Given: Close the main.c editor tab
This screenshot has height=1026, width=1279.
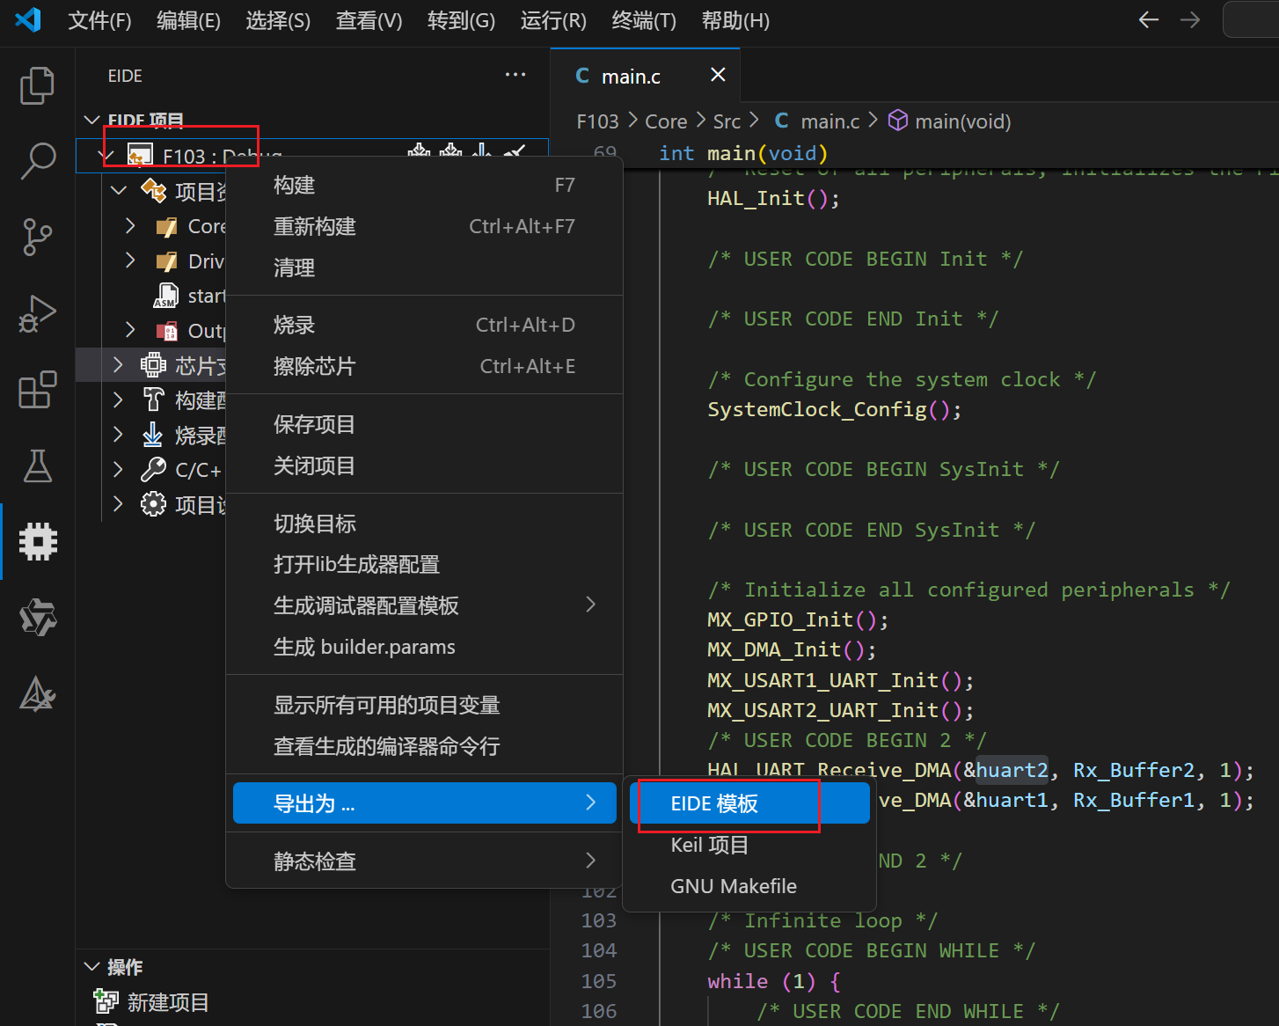Looking at the screenshot, I should tap(718, 75).
